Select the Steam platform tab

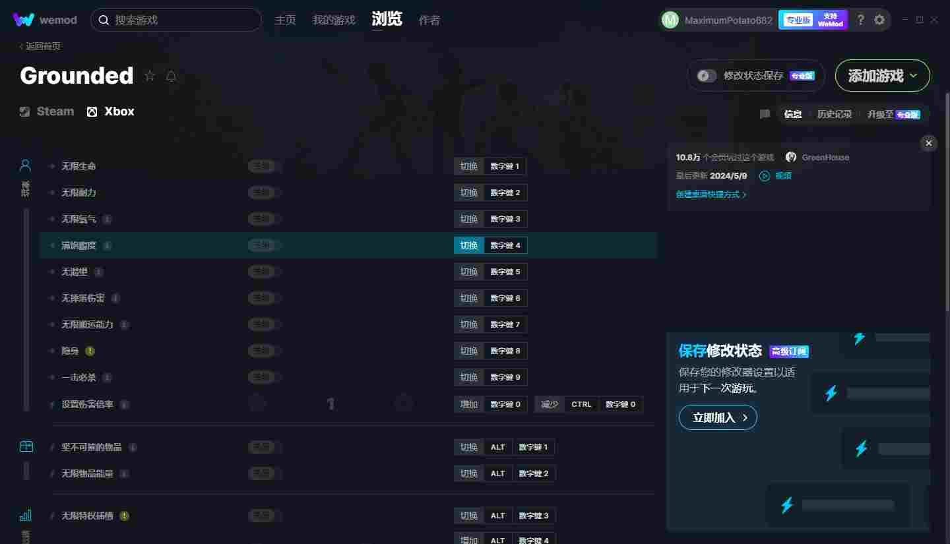47,111
